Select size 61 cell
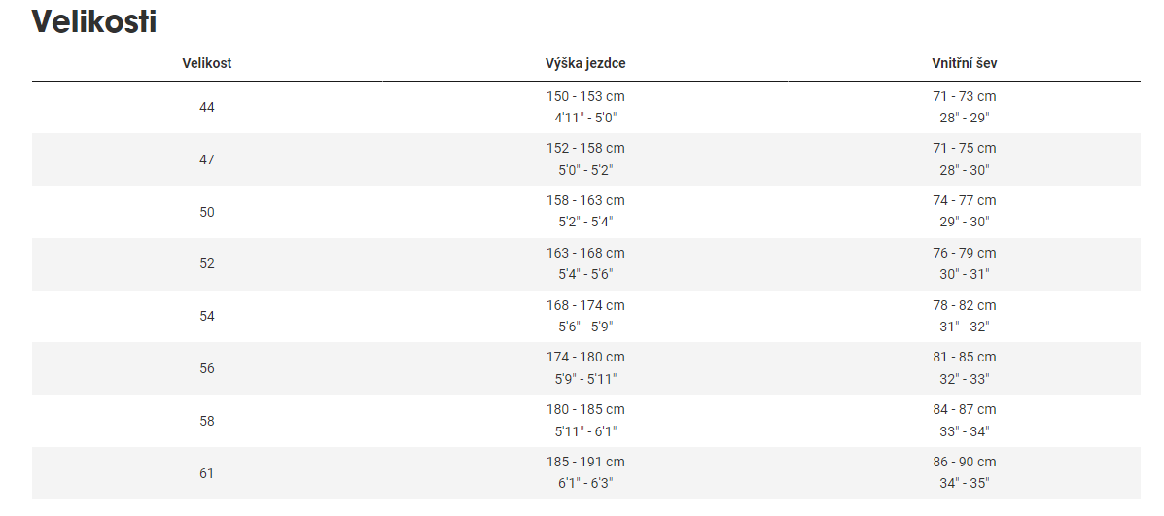The width and height of the screenshot is (1164, 516). pos(207,473)
